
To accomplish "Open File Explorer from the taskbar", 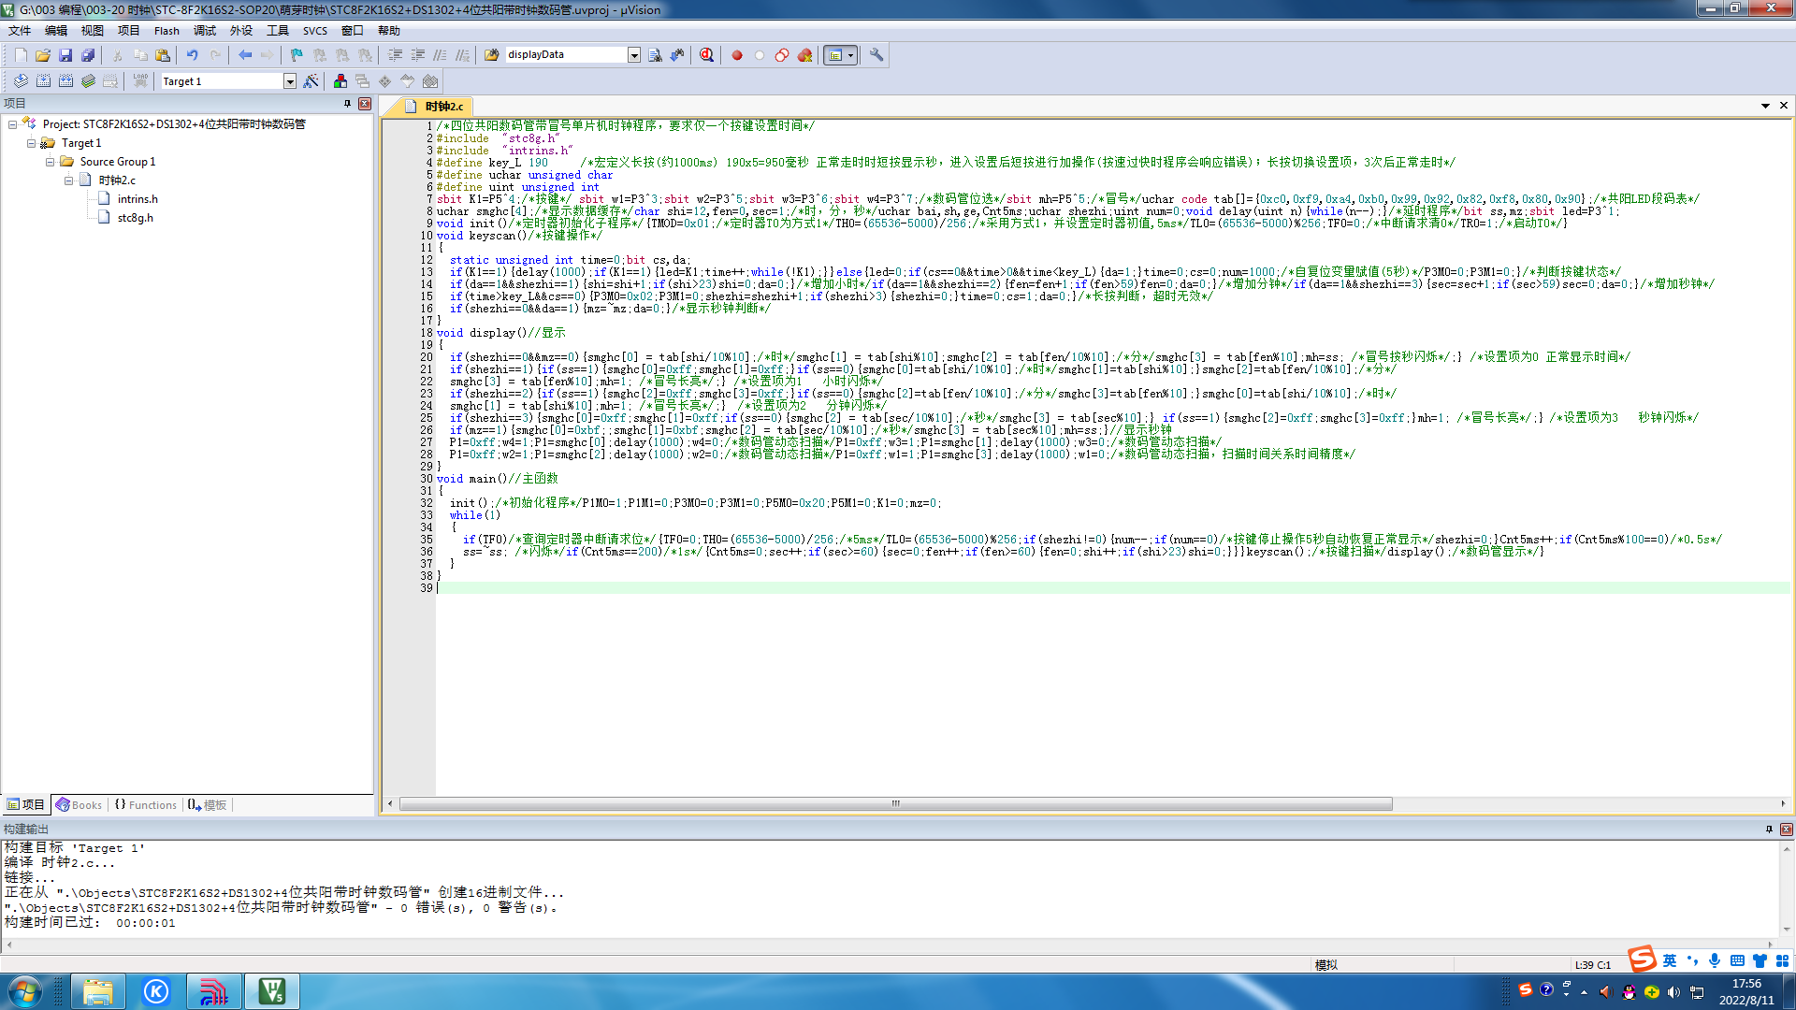I will 97,991.
